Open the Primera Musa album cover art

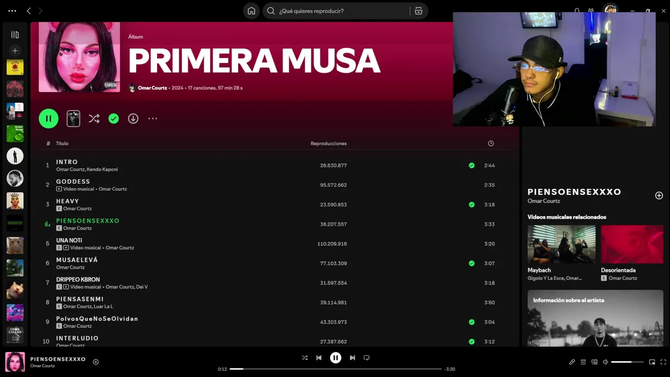(79, 57)
